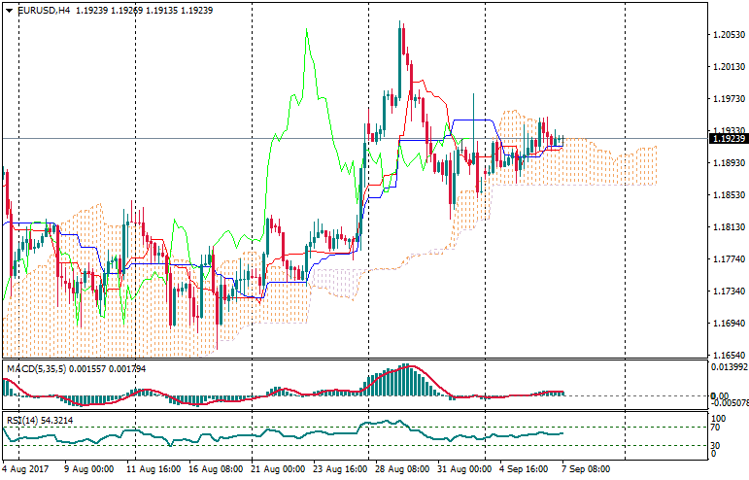This screenshot has width=749, height=480.
Task: Select the MACD(5,35,5) indicator label
Action: point(31,369)
